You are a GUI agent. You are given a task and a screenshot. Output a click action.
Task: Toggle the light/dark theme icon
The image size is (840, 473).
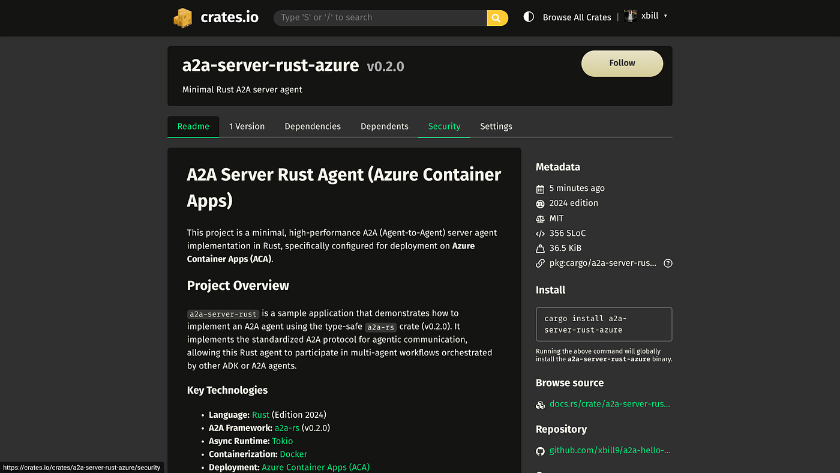pos(529,17)
